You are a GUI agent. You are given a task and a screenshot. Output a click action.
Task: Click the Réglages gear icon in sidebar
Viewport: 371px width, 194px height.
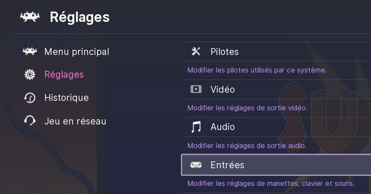tap(30, 75)
